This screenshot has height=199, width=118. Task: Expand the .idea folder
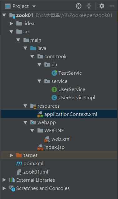[x=11, y=24]
